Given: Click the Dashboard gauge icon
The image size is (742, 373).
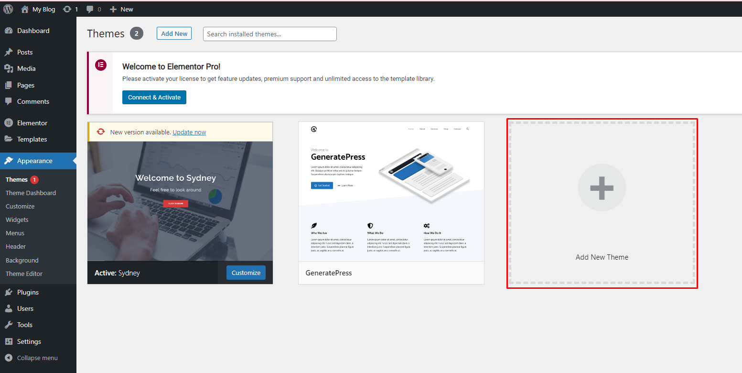Looking at the screenshot, I should point(9,31).
